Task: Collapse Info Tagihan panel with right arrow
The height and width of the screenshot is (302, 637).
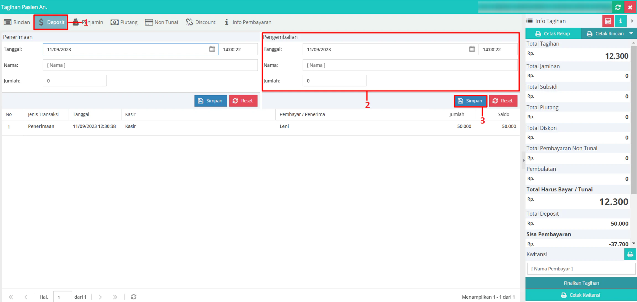Action: click(632, 21)
